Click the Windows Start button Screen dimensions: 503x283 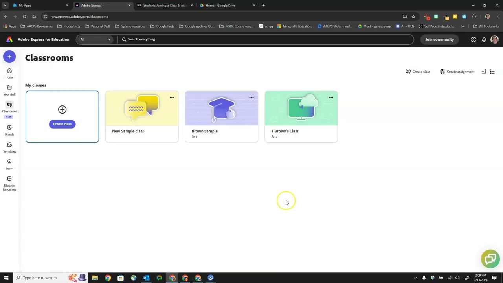click(6, 278)
